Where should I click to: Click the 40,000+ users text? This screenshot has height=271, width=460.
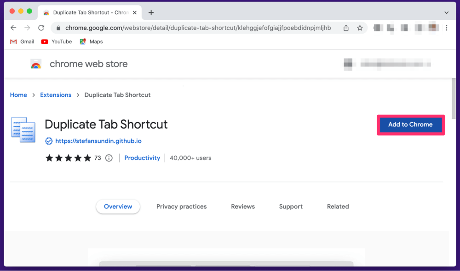[190, 158]
